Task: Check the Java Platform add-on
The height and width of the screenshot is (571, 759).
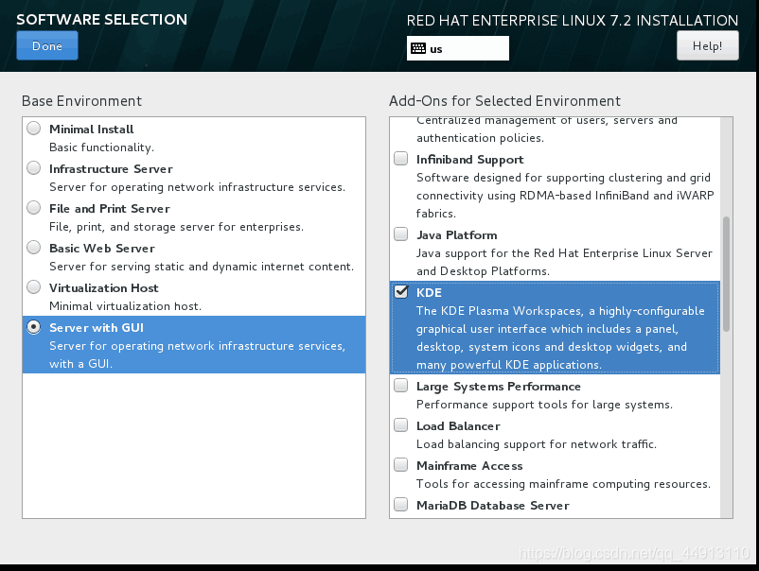Action: [x=401, y=234]
